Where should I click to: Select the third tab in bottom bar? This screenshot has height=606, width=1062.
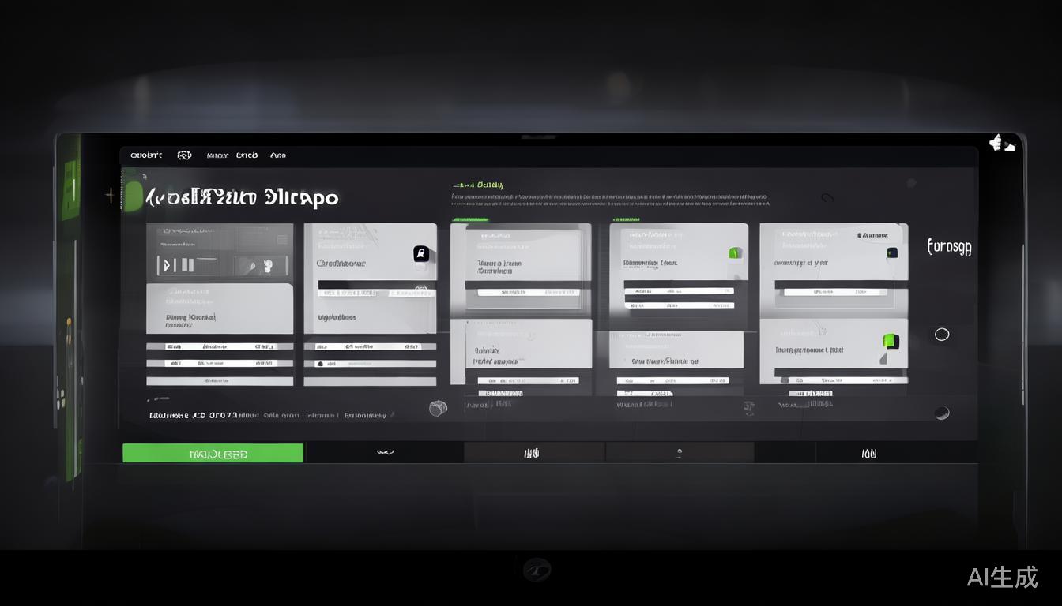point(533,453)
